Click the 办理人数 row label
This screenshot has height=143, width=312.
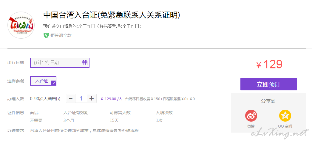point(16,99)
